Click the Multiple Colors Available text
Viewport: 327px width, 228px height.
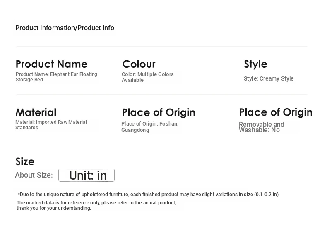point(148,77)
